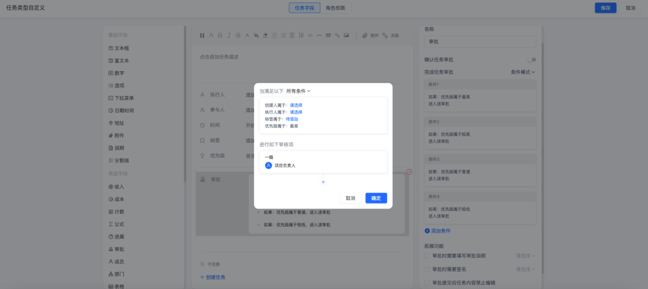Screen dimensions: 648x289
Task: Check 审批时需要签名 checkbox
Action: pos(427,269)
